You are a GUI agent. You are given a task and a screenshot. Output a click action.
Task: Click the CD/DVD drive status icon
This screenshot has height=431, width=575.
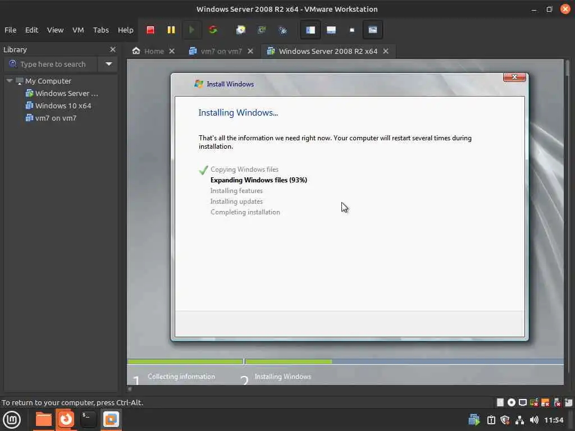coord(512,402)
